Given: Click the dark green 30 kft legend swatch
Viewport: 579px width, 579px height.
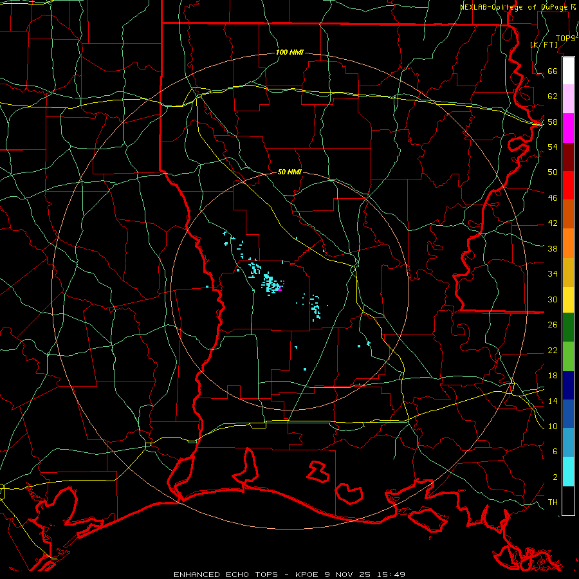Looking at the screenshot, I should pos(568,327).
